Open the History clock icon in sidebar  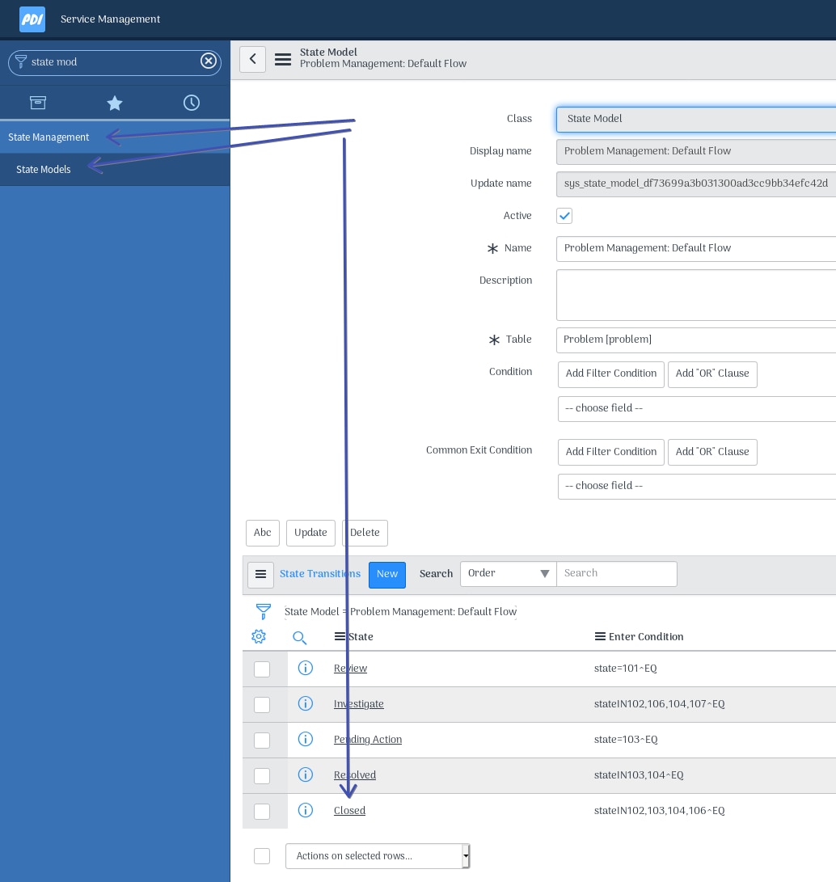[x=192, y=103]
